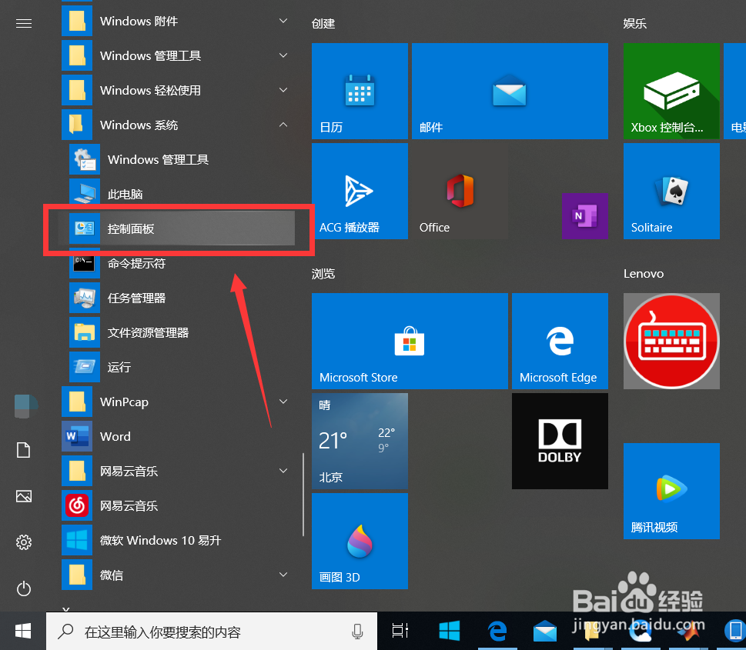Open the Dolby tile
Viewport: 746px width, 650px height.
[560, 441]
